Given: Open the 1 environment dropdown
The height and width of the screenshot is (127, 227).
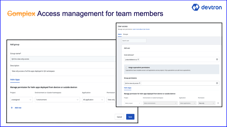Looking at the screenshot, I should tap(57, 100).
